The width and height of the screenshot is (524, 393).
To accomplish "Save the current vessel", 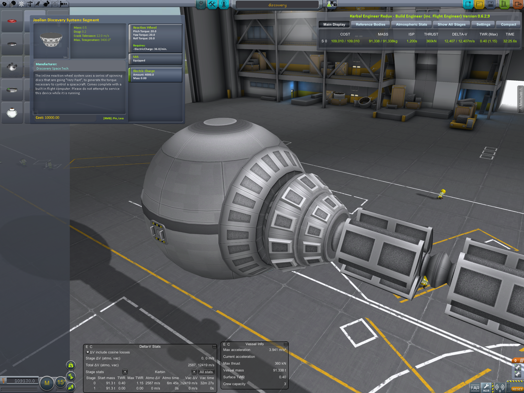I will coord(490,4).
